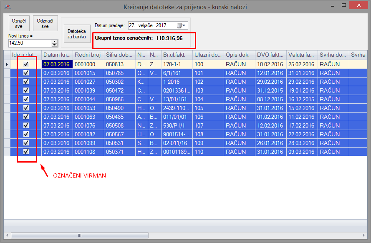This screenshot has height=243, width=371.
Task: Toggle checkbox in row with redni broj 0001063
Action: coord(26,117)
